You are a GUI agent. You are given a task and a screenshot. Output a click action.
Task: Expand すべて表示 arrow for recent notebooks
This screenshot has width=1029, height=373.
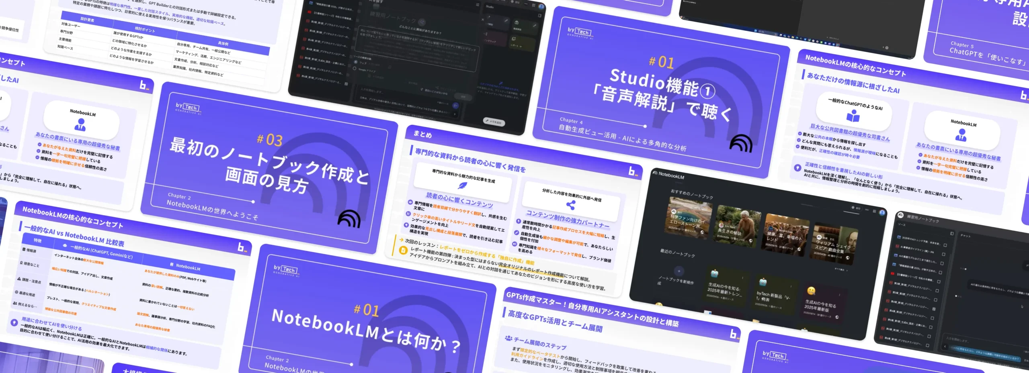(x=847, y=270)
